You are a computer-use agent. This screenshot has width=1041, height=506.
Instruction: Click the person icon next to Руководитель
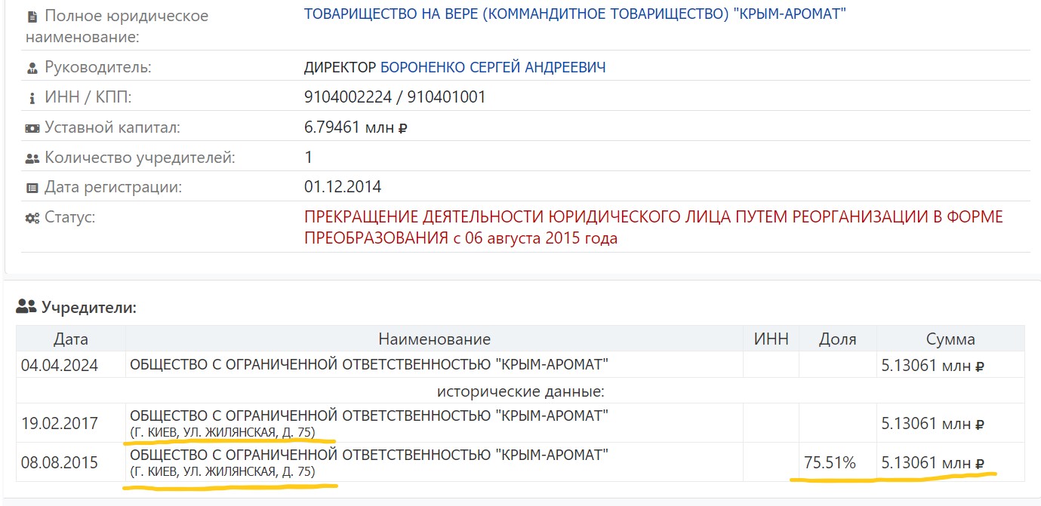pos(32,68)
